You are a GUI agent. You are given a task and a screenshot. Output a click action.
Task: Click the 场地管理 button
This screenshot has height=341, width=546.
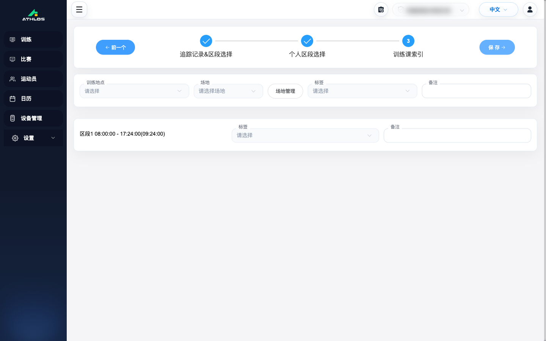(285, 91)
